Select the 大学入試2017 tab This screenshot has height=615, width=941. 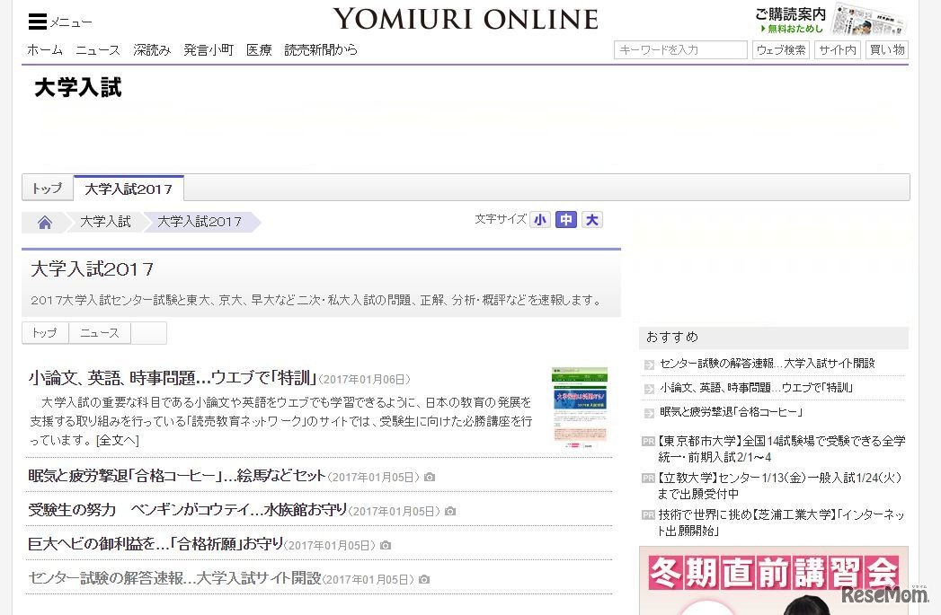point(129,189)
